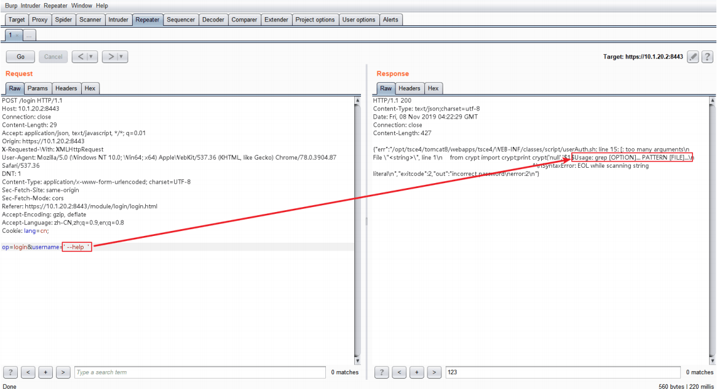
Task: Expand the back history dropdown arrow
Action: tap(92, 57)
